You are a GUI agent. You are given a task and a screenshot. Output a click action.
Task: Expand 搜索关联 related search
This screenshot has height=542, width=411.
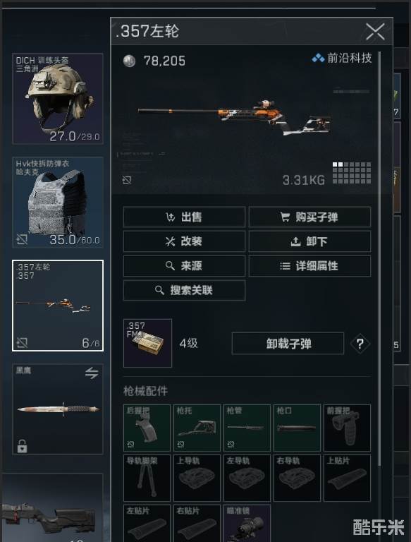[x=184, y=290]
